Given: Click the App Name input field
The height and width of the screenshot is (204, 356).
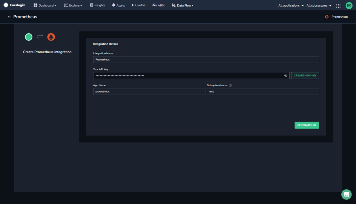Looking at the screenshot, I should (149, 91).
